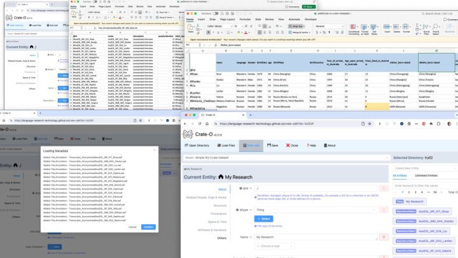The image size is (458, 258).
Task: Go to entities page 34
Action: pos(435,192)
